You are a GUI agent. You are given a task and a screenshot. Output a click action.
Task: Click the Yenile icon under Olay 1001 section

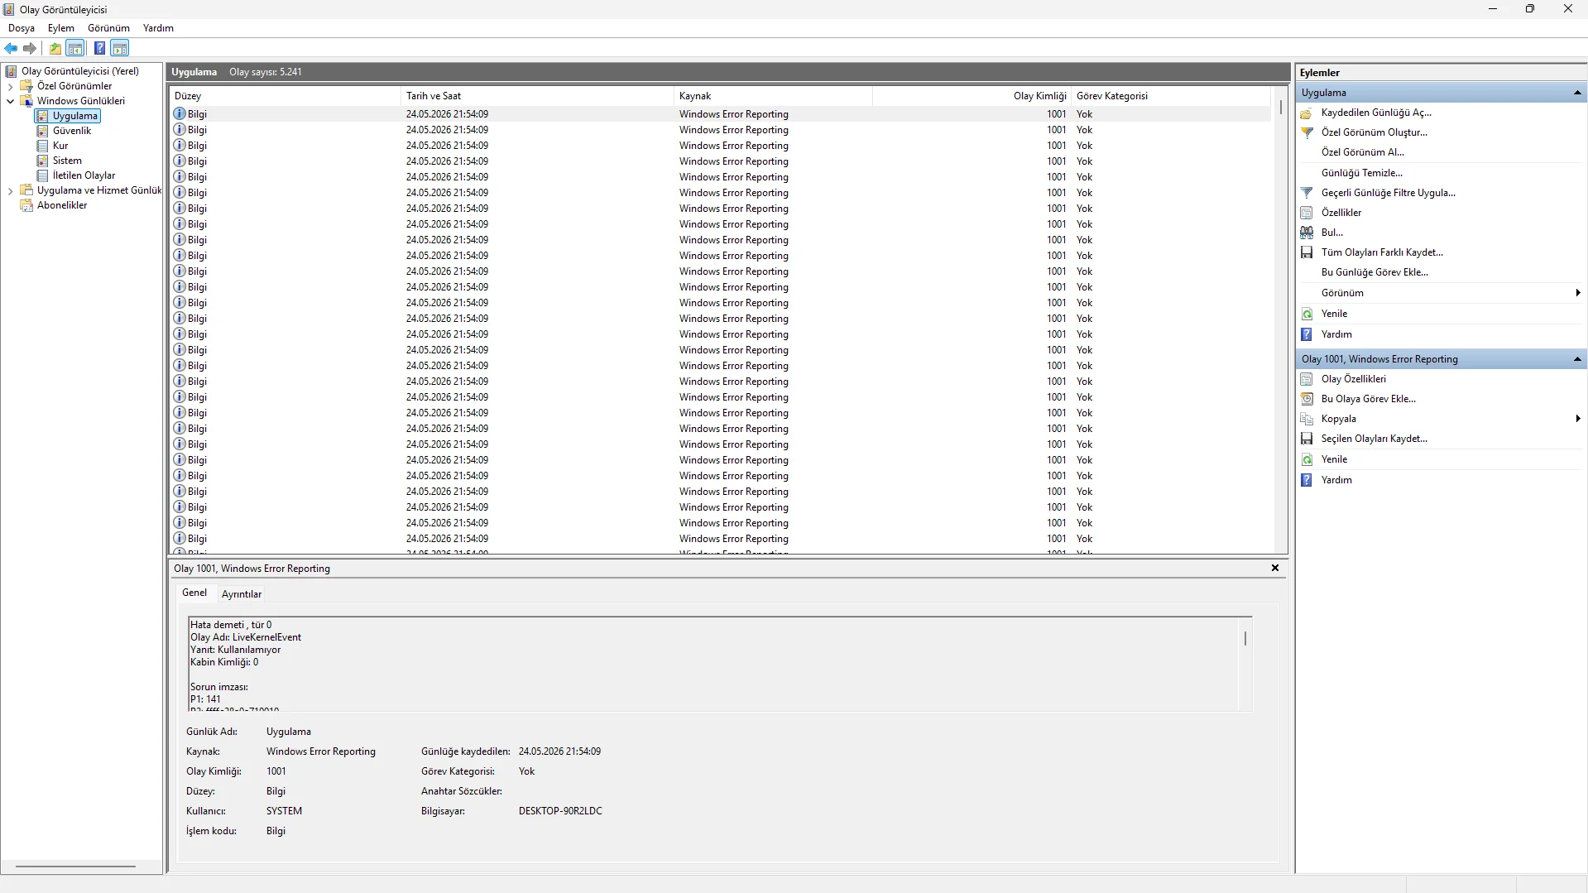pos(1307,459)
